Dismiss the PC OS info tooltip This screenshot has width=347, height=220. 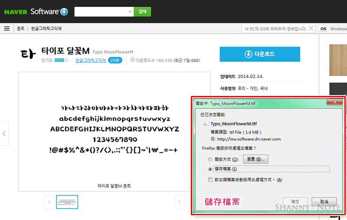(x=311, y=29)
